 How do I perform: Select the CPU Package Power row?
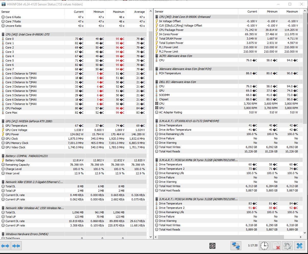171,30
